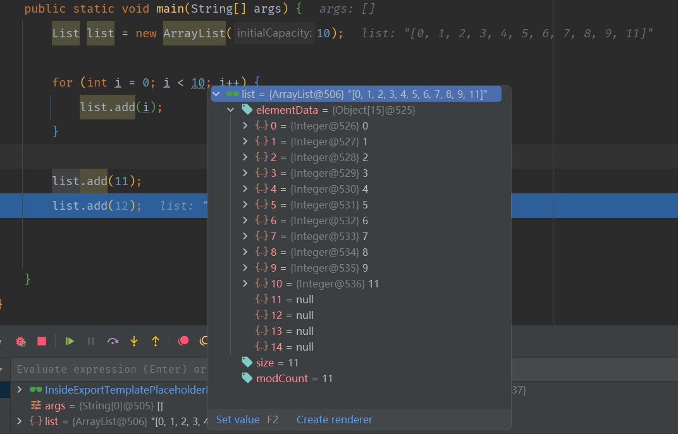Image resolution: width=678 pixels, height=434 pixels.
Task: Click the Step Out up arrow icon
Action: (x=156, y=341)
